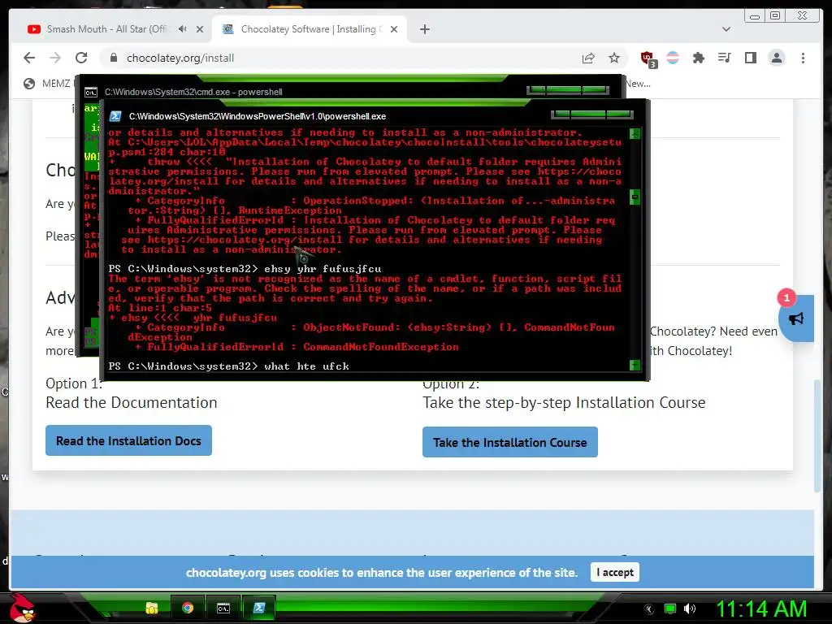
Task: Click the PowerShell window title icon
Action: [x=115, y=116]
